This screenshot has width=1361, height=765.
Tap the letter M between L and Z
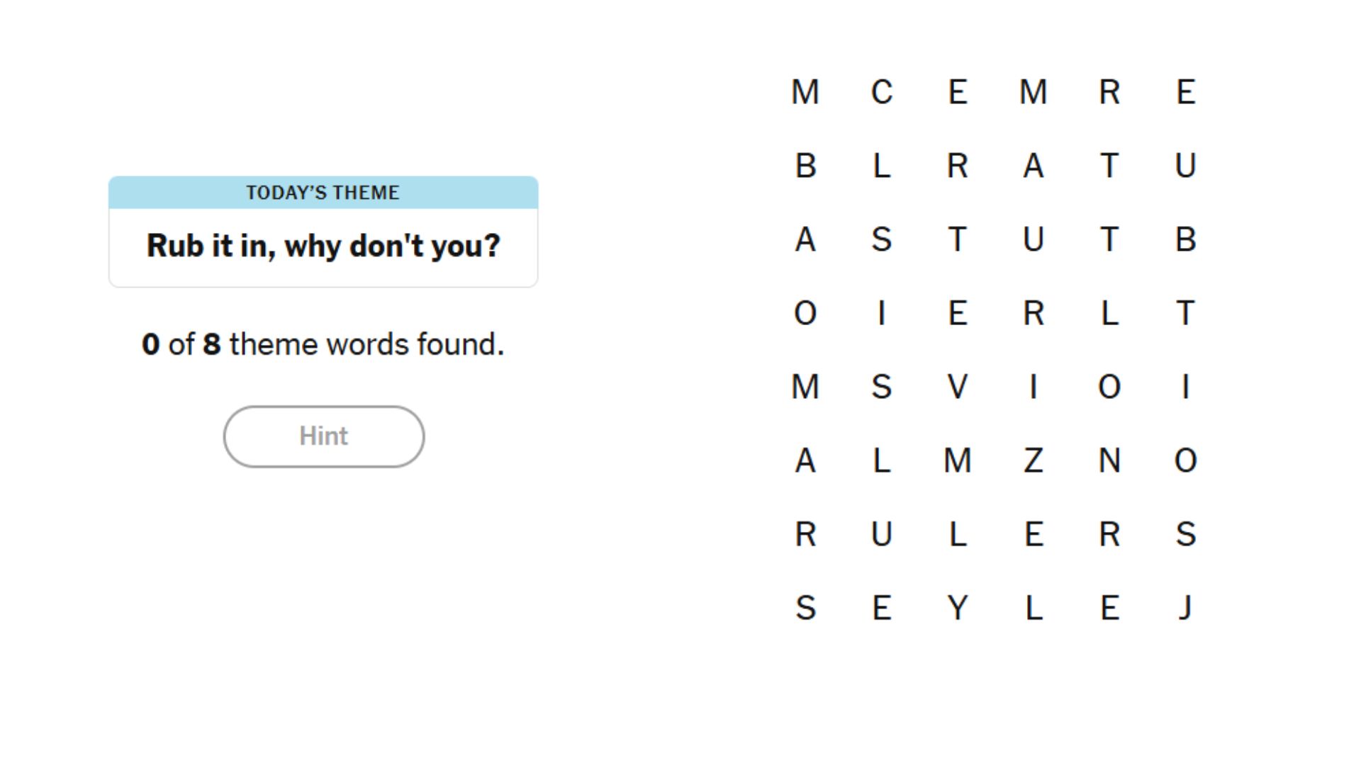pyautogui.click(x=958, y=460)
